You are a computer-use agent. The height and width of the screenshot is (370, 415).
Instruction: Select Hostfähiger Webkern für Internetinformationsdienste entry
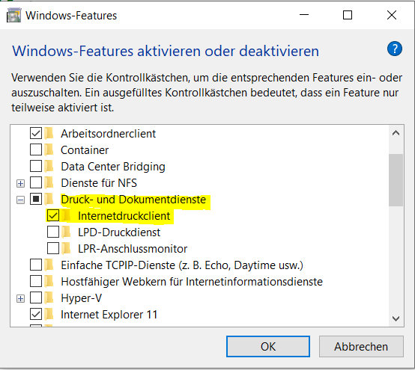coord(192,282)
